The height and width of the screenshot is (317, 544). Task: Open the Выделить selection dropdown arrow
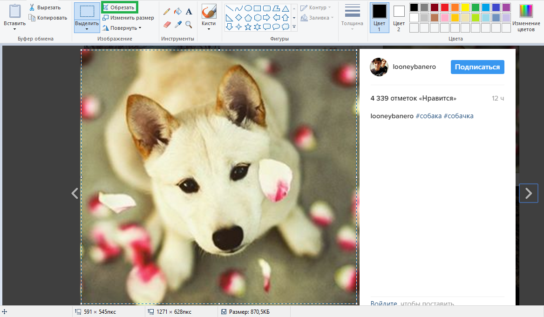(x=87, y=29)
